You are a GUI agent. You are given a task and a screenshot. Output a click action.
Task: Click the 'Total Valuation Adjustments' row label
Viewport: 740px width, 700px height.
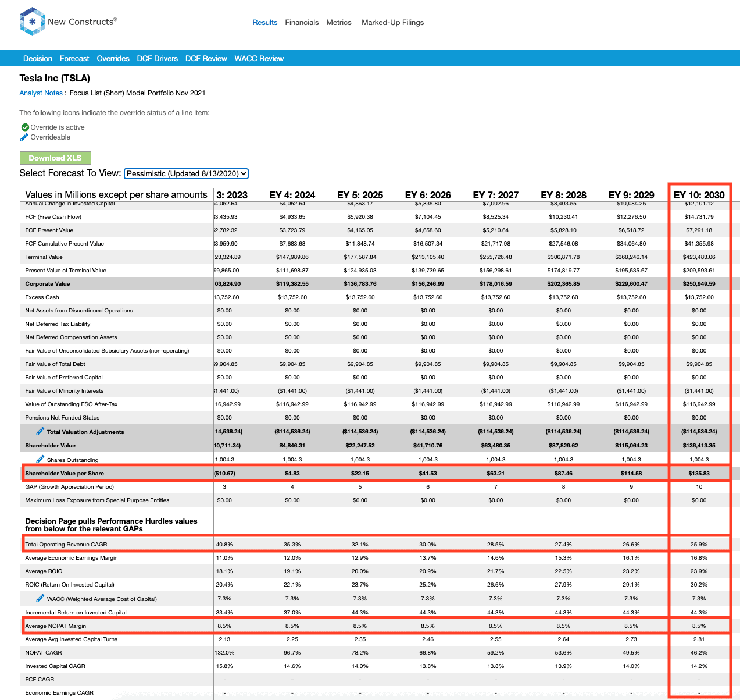pos(85,432)
